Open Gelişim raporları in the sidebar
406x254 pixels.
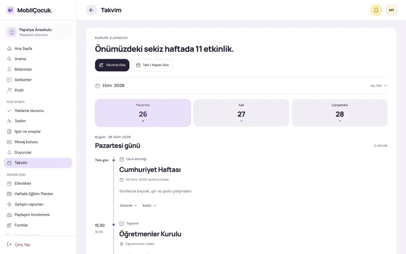[x=38, y=204]
